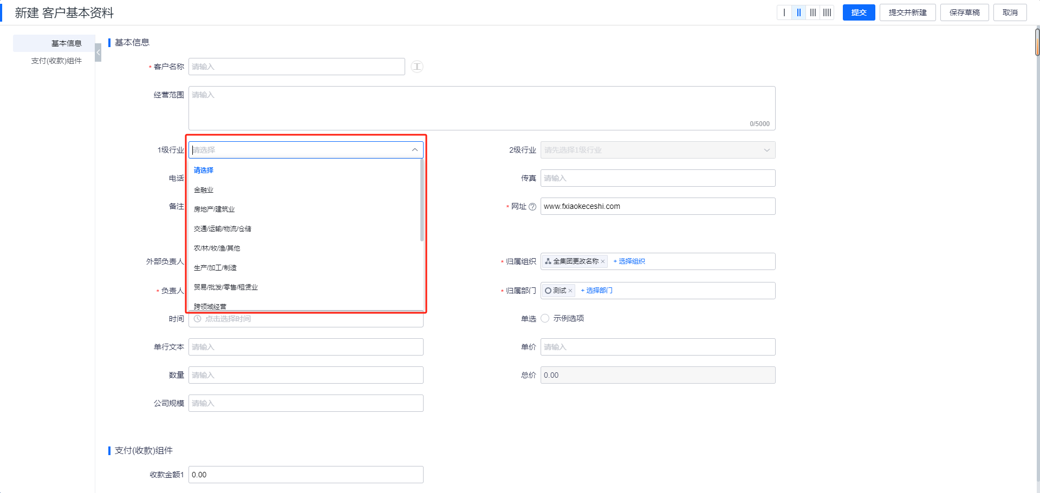
Task: Switch to three-column layout icon
Action: [813, 12]
